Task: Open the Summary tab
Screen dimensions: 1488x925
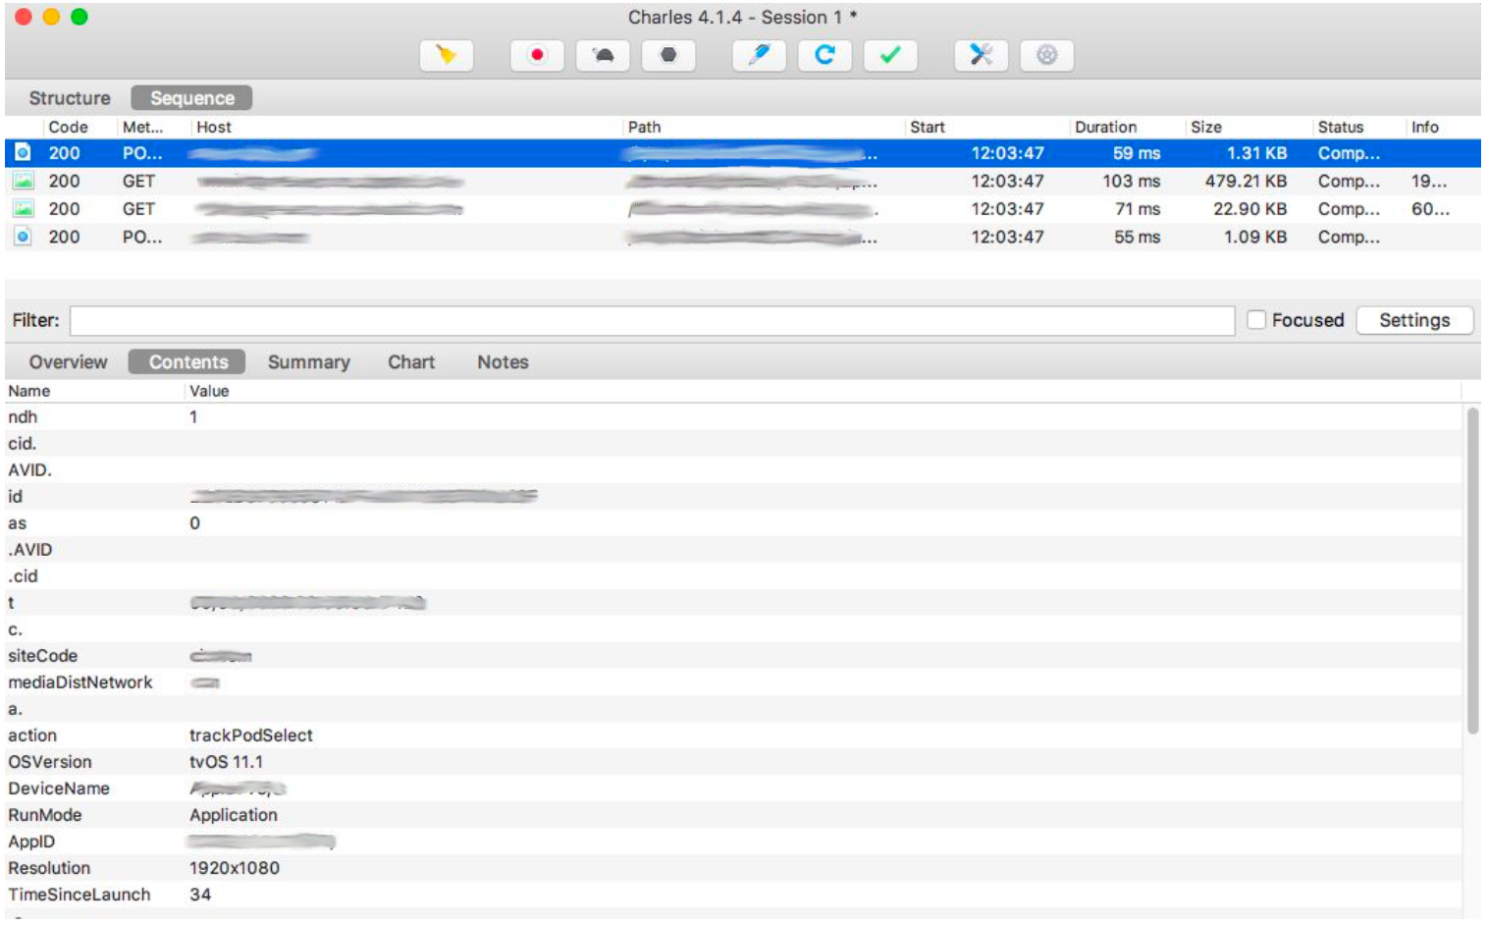Action: click(x=308, y=361)
